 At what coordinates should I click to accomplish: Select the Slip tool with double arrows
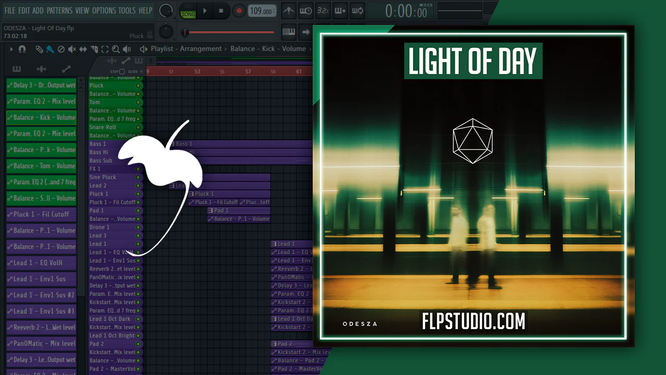[x=83, y=49]
